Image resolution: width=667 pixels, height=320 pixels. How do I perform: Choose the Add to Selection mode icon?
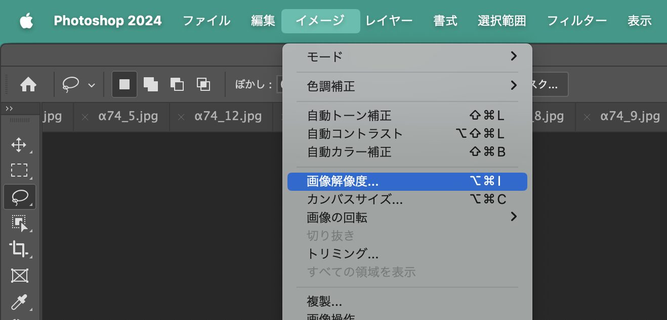(x=150, y=84)
